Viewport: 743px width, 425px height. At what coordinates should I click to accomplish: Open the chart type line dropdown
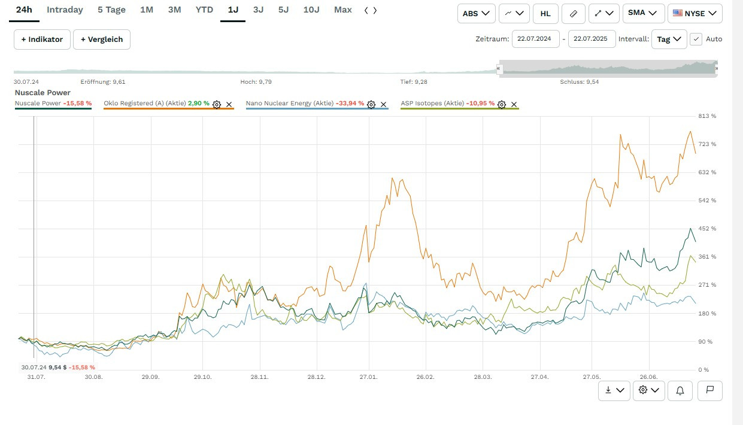514,13
